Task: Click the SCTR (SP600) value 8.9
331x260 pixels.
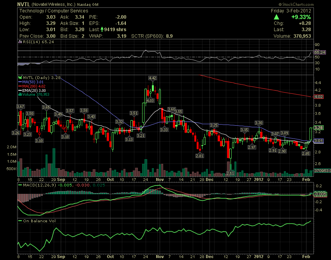Action: 169,36
